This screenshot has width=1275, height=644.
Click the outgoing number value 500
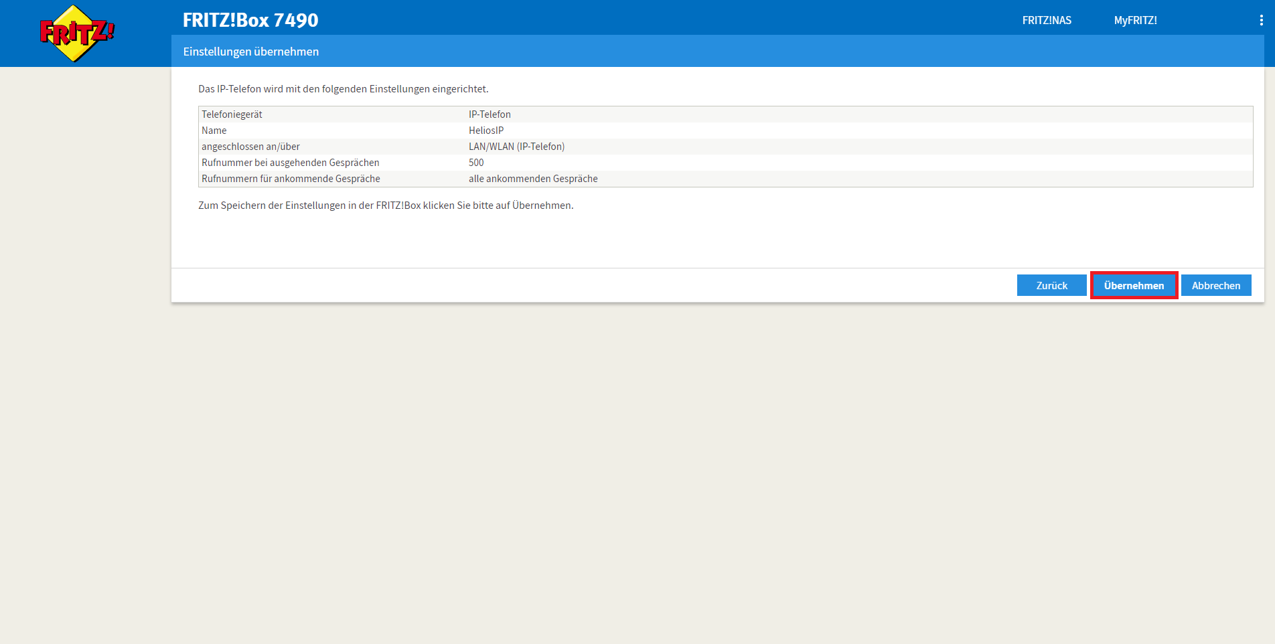pos(476,163)
